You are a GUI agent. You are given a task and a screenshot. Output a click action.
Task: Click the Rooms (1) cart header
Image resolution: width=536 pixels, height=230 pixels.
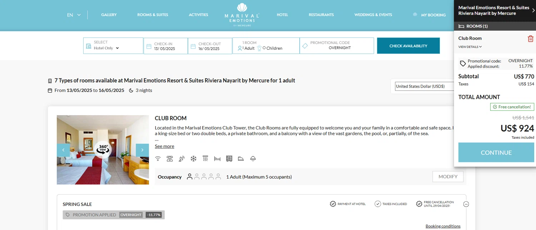[495, 26]
